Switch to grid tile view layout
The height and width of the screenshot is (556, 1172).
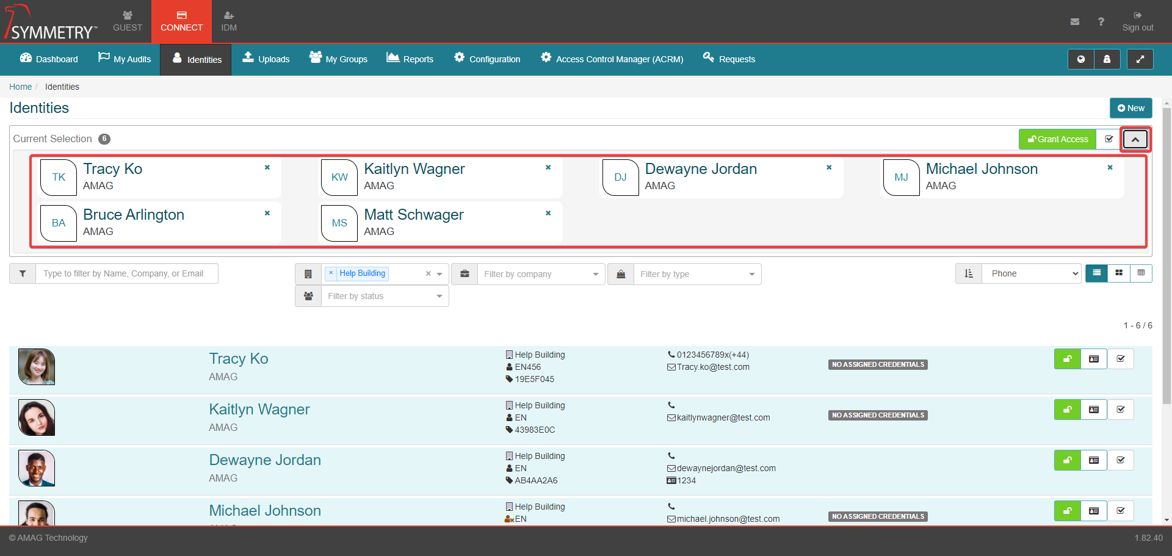click(1119, 273)
